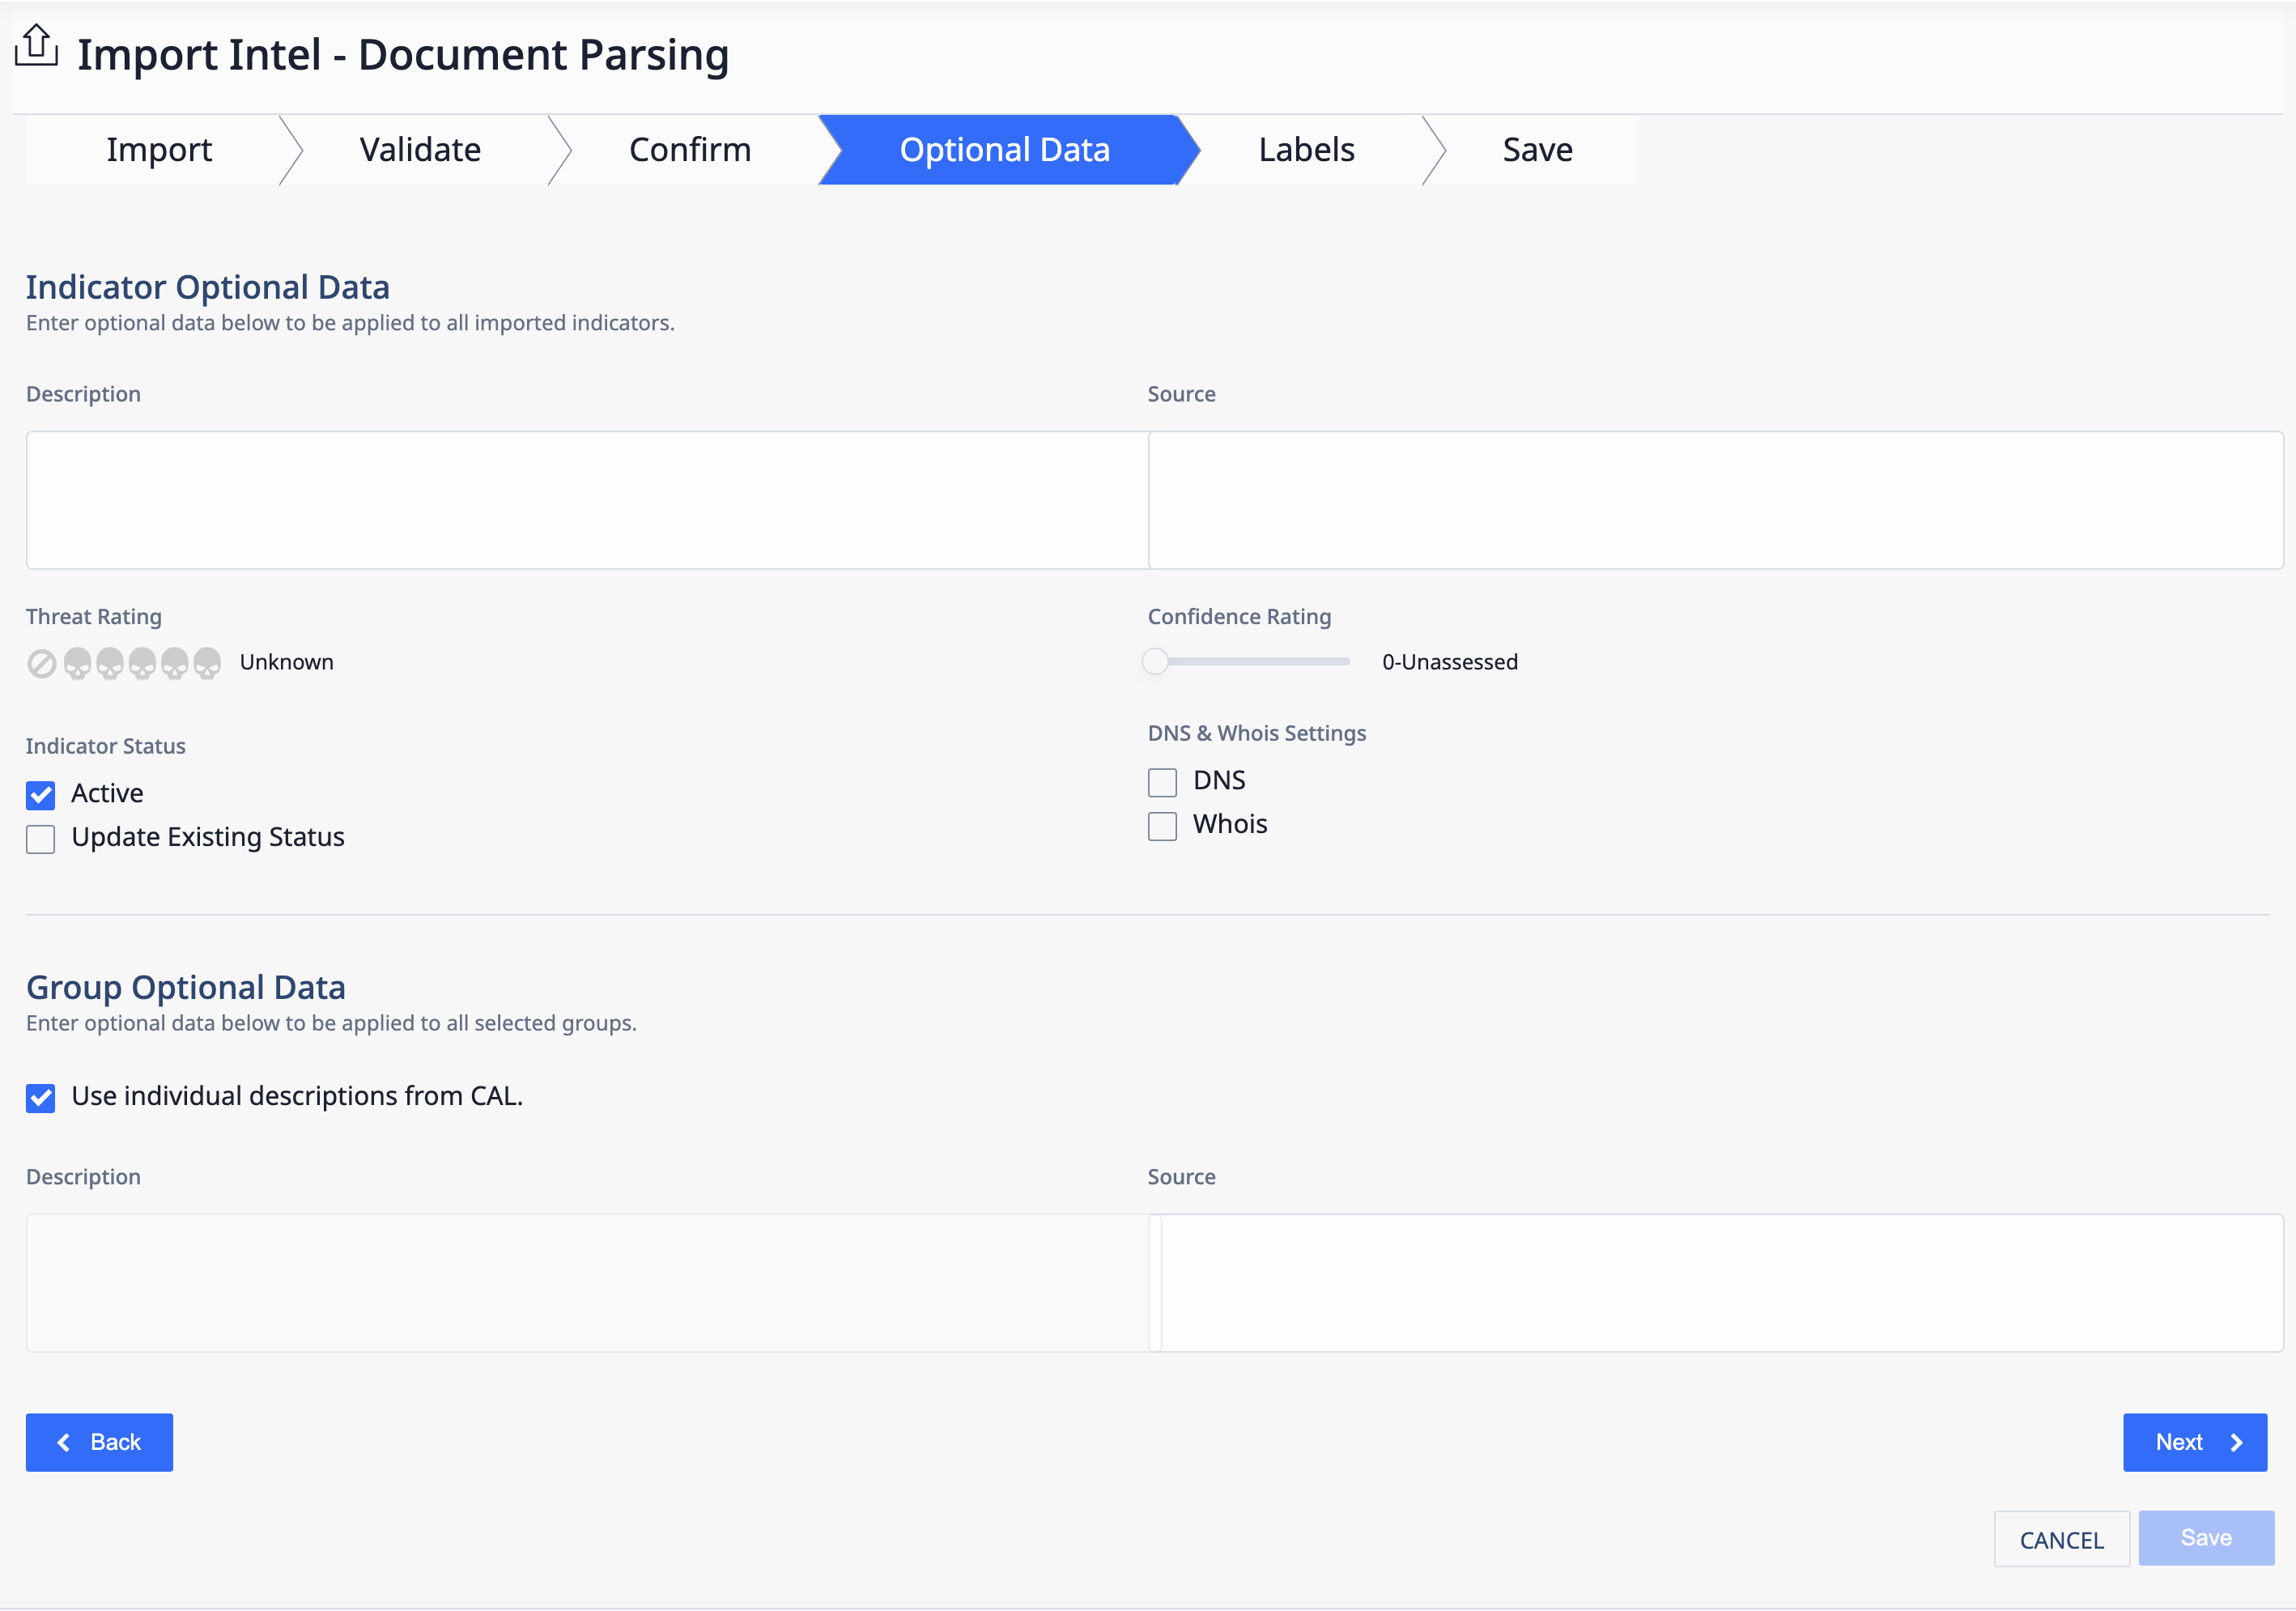The width and height of the screenshot is (2296, 1611).
Task: Click the 'Indicator Optional Data' heading
Action: [208, 287]
